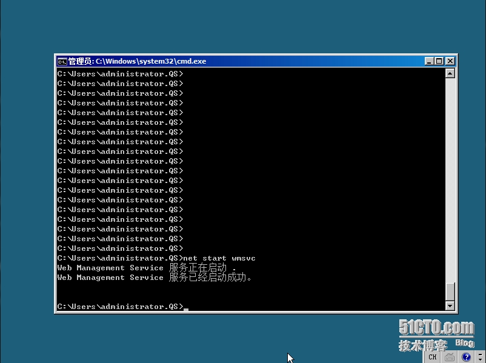Open the language bar help icon
The width and height of the screenshot is (486, 363).
466,357
